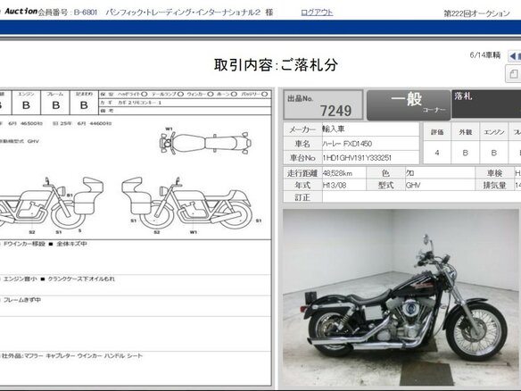Click the Fウインカー移設 remark text

[x=24, y=244]
